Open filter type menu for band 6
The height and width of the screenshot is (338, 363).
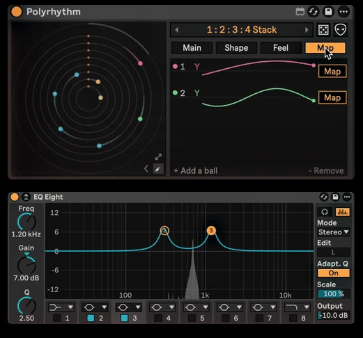[230, 307]
